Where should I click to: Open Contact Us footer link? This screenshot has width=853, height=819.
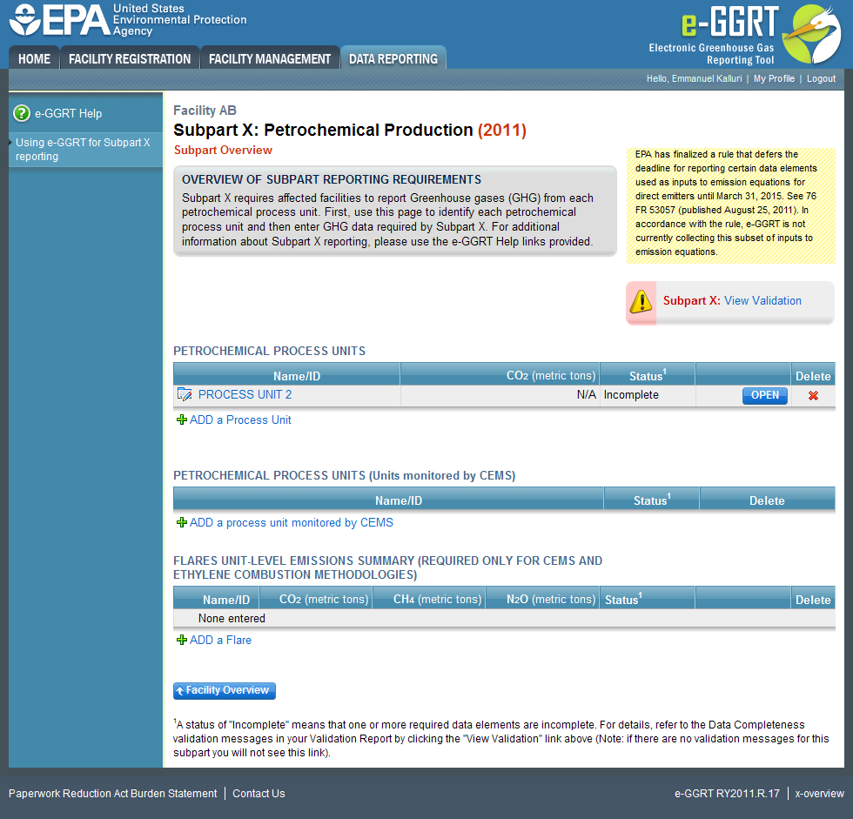click(x=259, y=794)
